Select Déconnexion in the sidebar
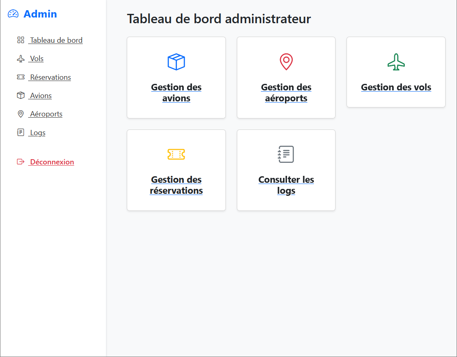 click(51, 162)
